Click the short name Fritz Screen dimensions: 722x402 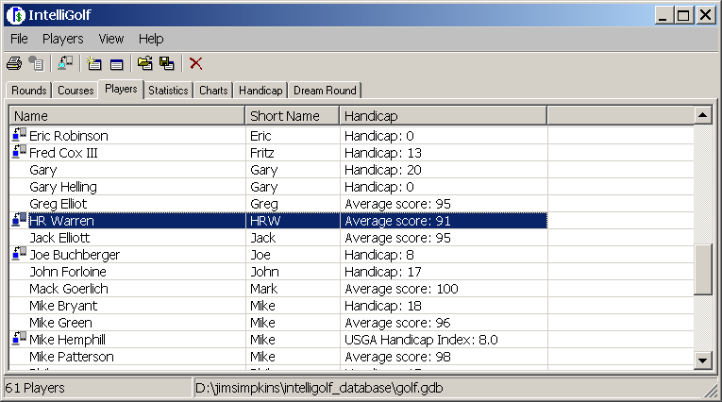262,153
